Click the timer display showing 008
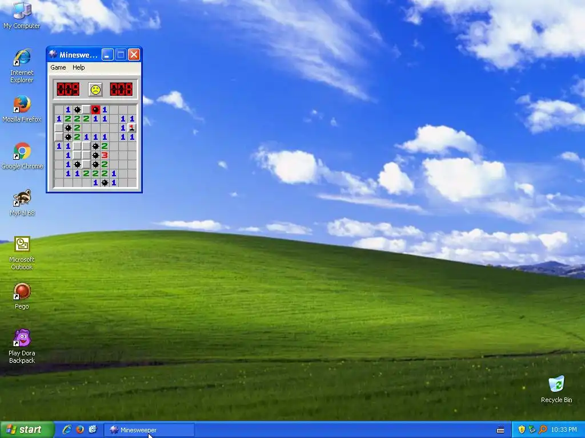 pyautogui.click(x=121, y=90)
